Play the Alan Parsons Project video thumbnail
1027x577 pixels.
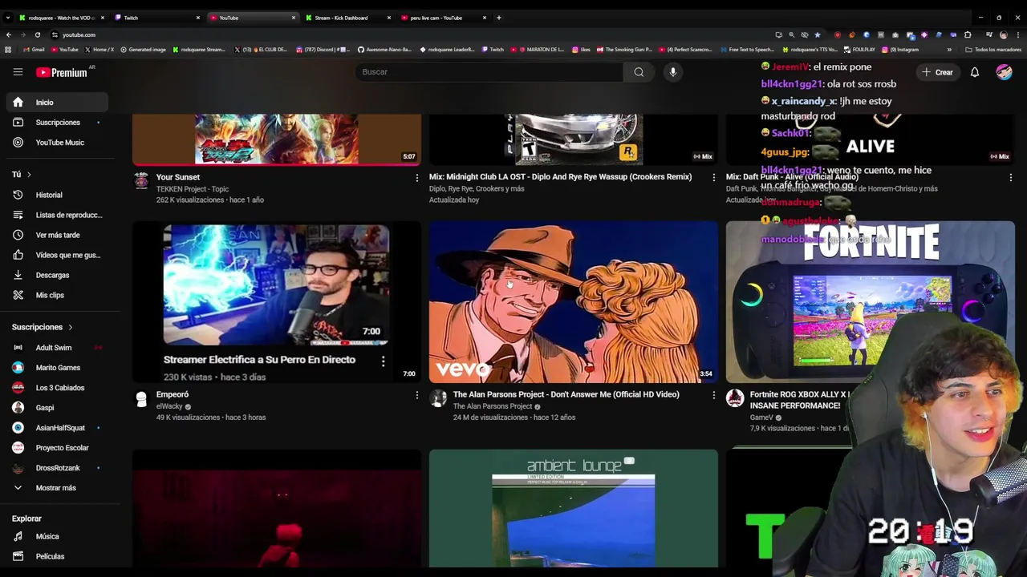[573, 302]
